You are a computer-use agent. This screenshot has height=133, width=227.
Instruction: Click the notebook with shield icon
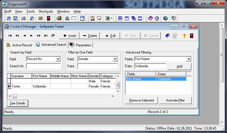pos(16,18)
